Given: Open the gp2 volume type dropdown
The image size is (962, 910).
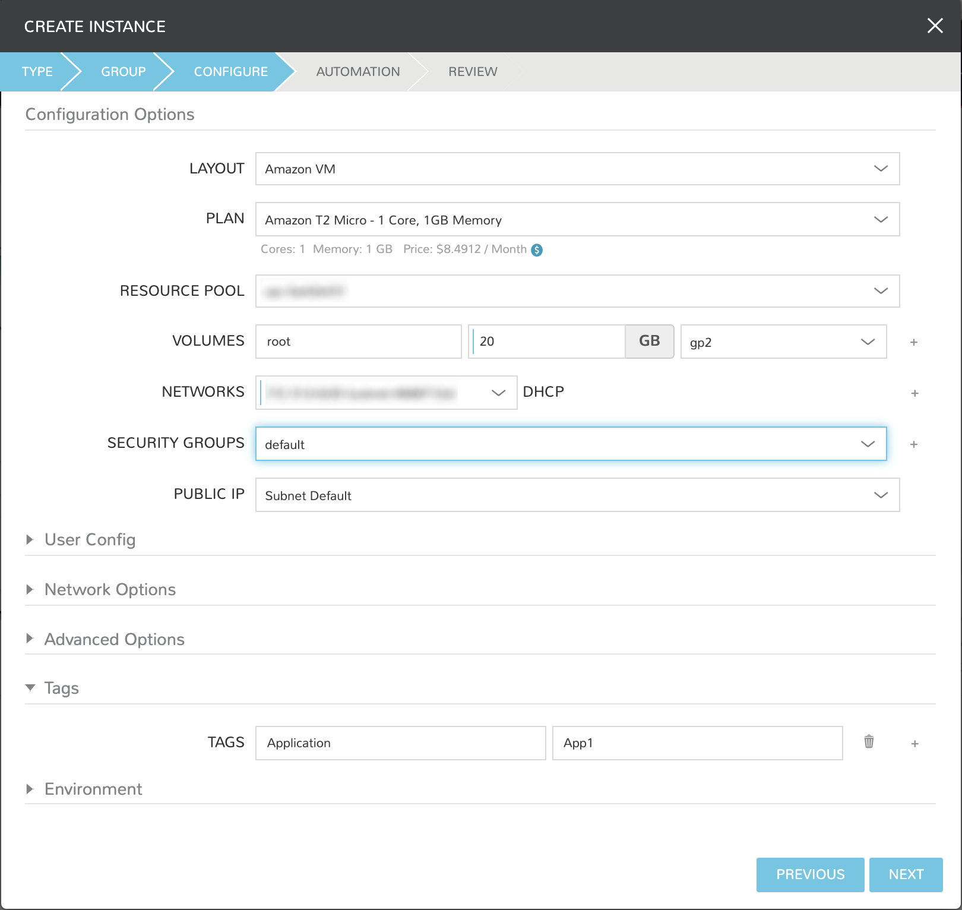Looking at the screenshot, I should (783, 342).
